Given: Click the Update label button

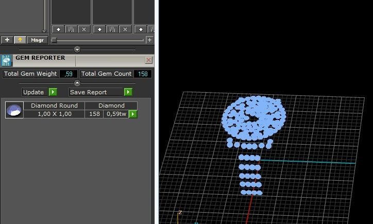Looking at the screenshot, I should pyautogui.click(x=35, y=92).
